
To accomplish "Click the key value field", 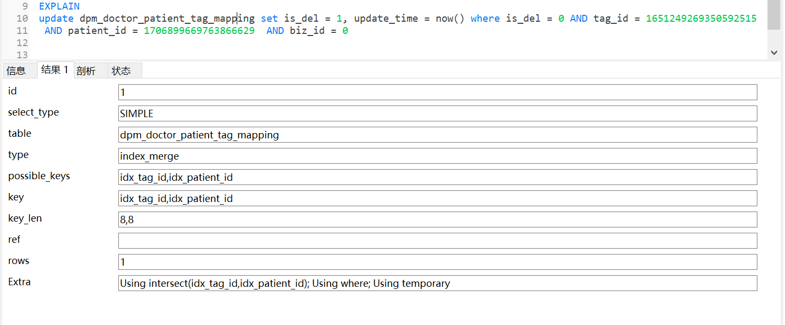I will click(437, 198).
